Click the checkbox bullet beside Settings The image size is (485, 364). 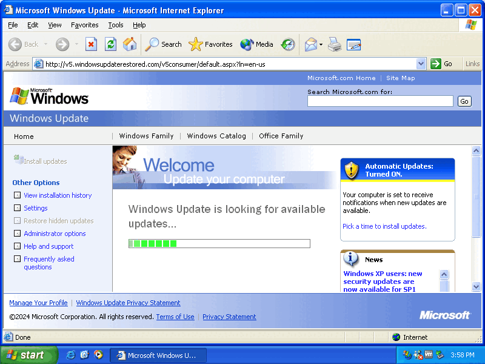tap(17, 208)
